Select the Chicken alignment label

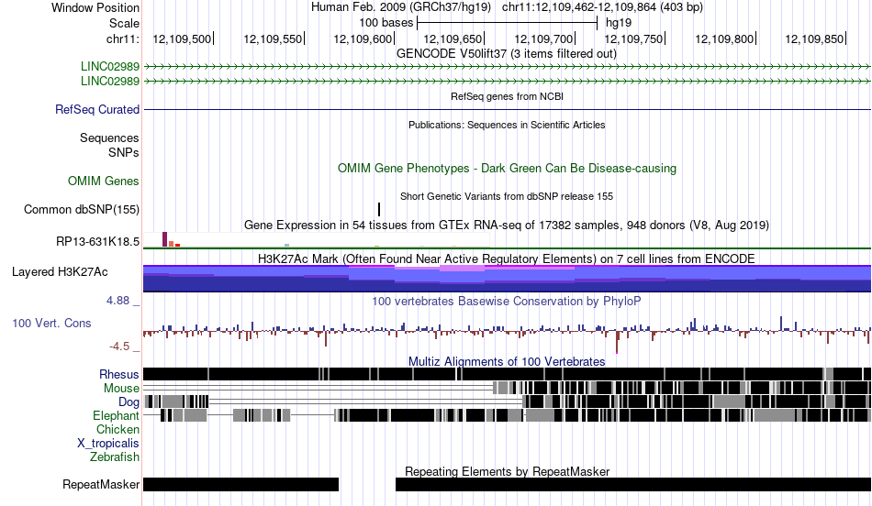[117, 429]
